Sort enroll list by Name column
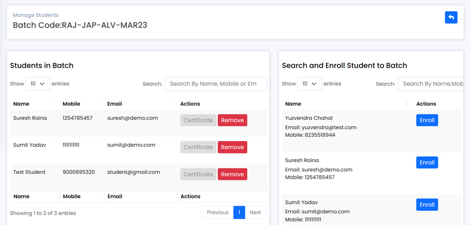This screenshot has height=225, width=470. coord(347,104)
